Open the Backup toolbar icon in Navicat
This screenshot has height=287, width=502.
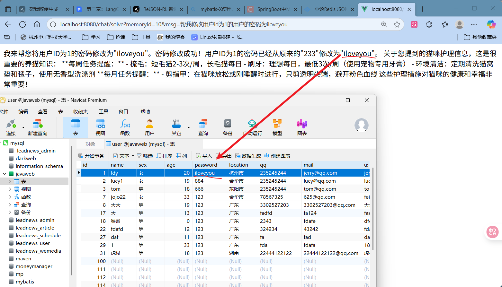(228, 127)
